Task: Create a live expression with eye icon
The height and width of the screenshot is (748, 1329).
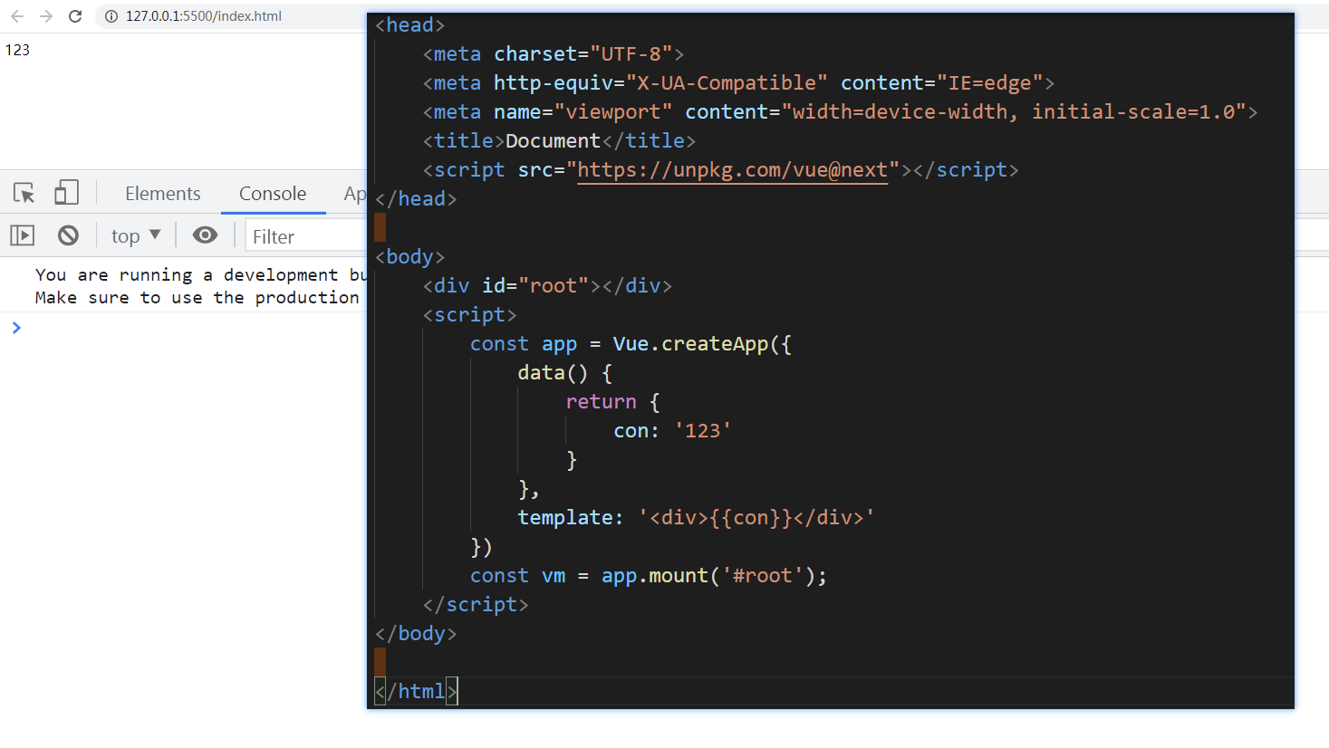Action: click(x=205, y=235)
